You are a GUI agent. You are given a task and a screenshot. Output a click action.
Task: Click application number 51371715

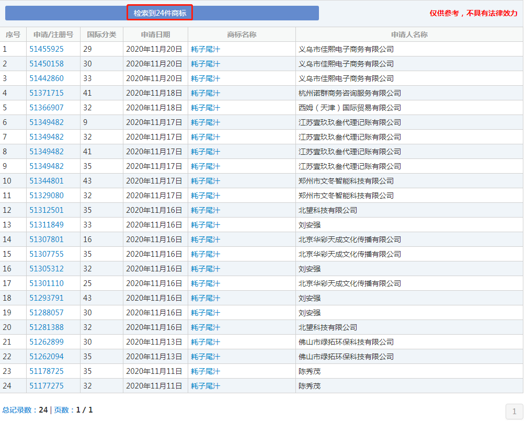[47, 93]
